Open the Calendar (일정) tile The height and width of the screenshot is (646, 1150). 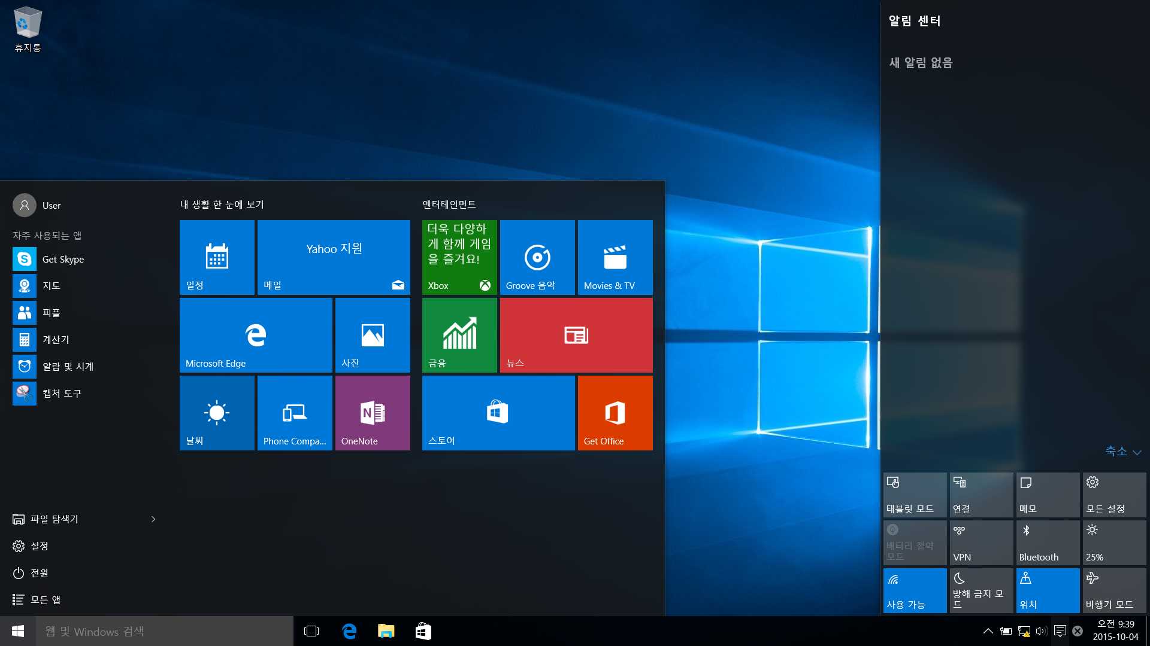pyautogui.click(x=217, y=257)
